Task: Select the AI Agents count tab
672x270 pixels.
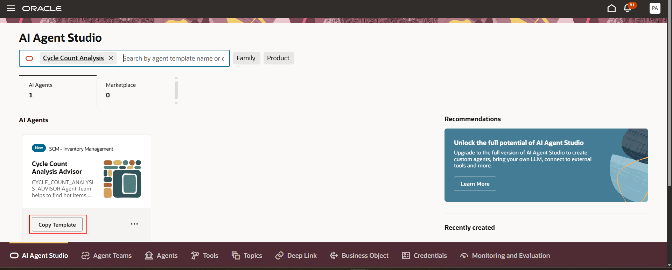Action: click(58, 90)
